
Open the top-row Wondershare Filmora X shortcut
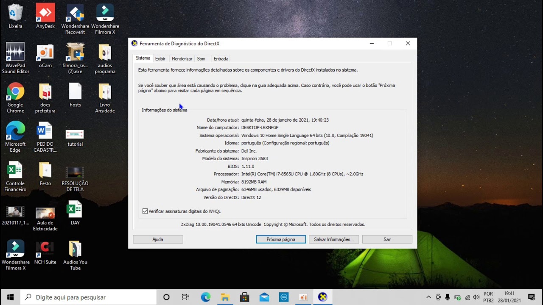click(x=105, y=19)
